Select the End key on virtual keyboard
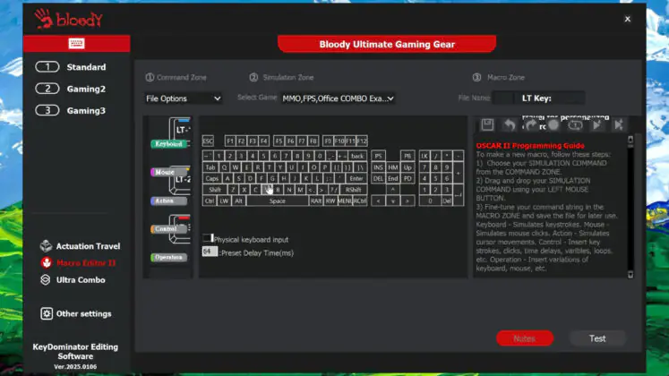This screenshot has height=376, width=669. 393,179
